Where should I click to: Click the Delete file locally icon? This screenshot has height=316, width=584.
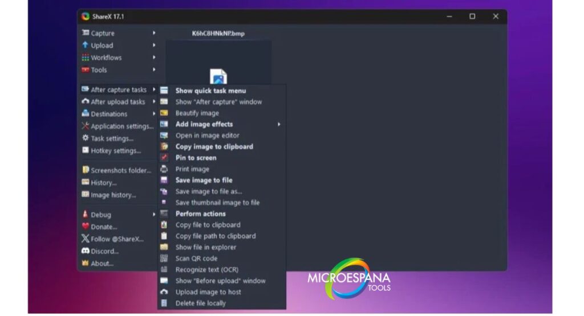click(164, 303)
